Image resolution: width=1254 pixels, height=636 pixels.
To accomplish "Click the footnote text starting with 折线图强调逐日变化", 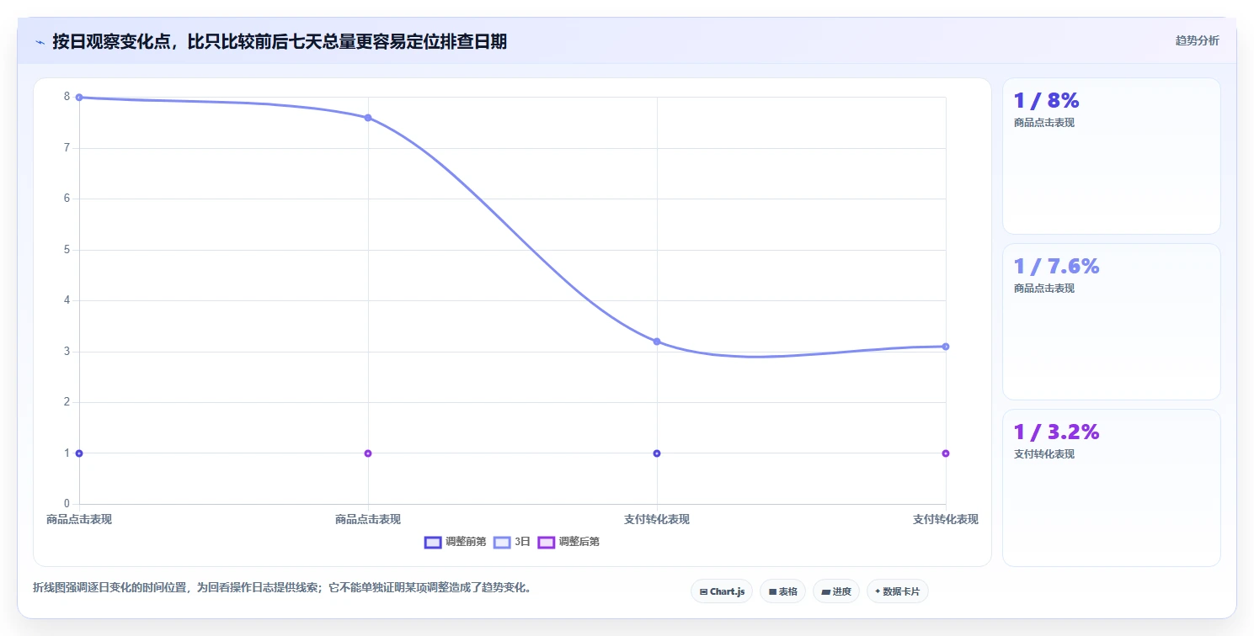I will [x=283, y=587].
